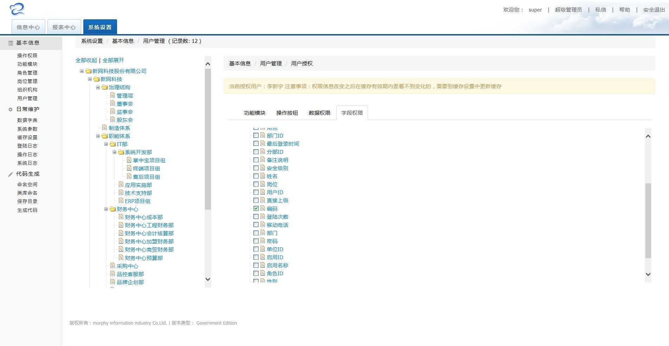The height and width of the screenshot is (346, 669).
Task: Click the pencil icon beside 代码生成
Action: [x=11, y=174]
